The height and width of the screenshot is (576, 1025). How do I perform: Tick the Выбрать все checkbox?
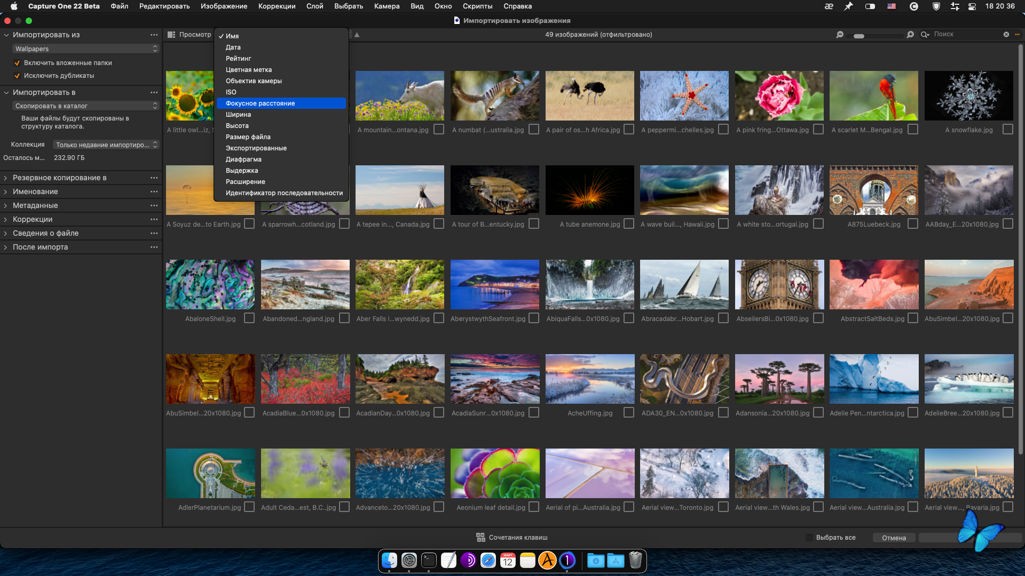[809, 538]
